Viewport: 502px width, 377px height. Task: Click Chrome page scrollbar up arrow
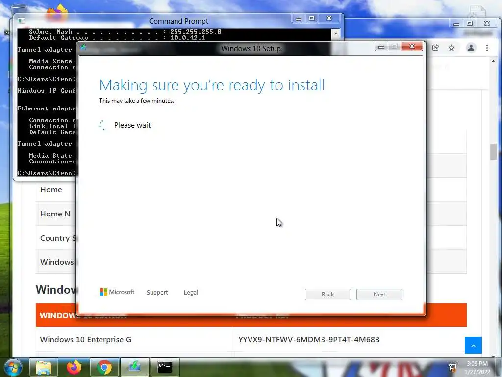click(x=493, y=61)
